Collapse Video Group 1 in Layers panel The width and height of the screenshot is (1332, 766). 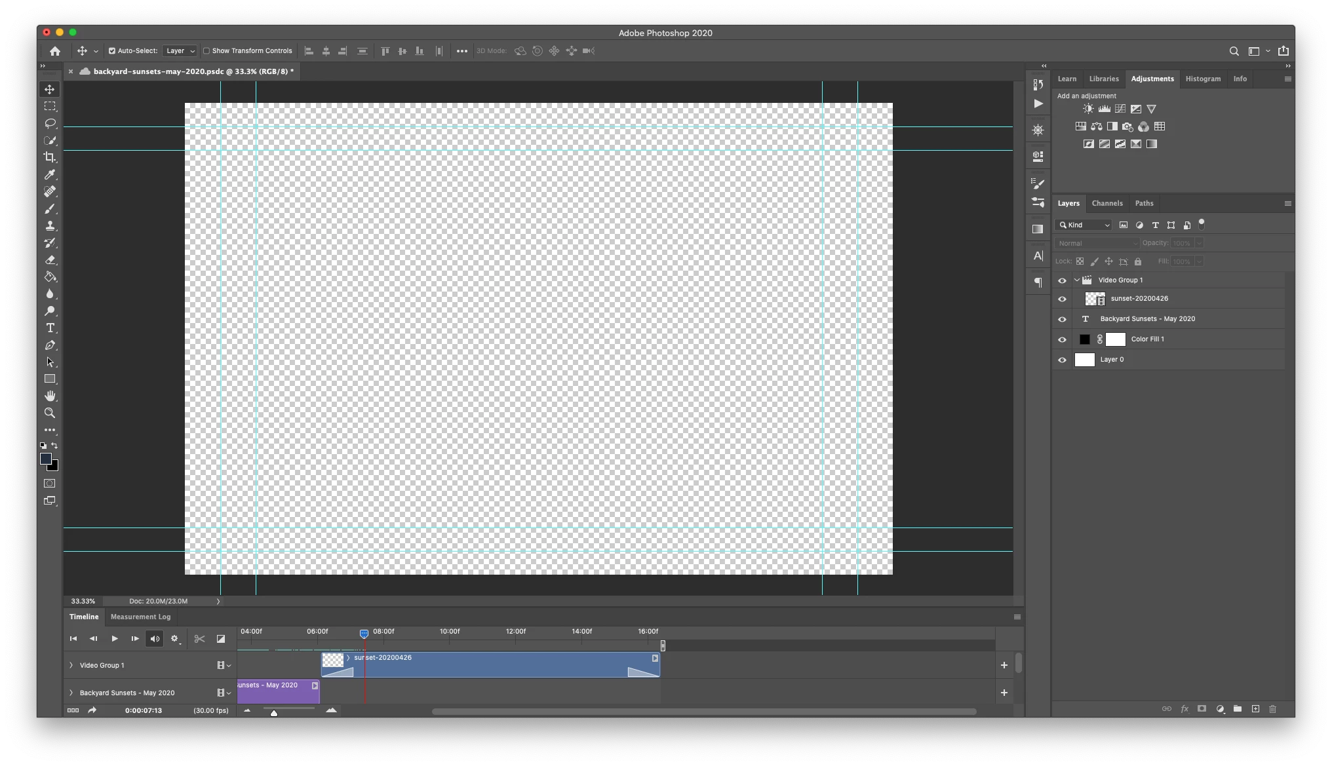pyautogui.click(x=1076, y=280)
